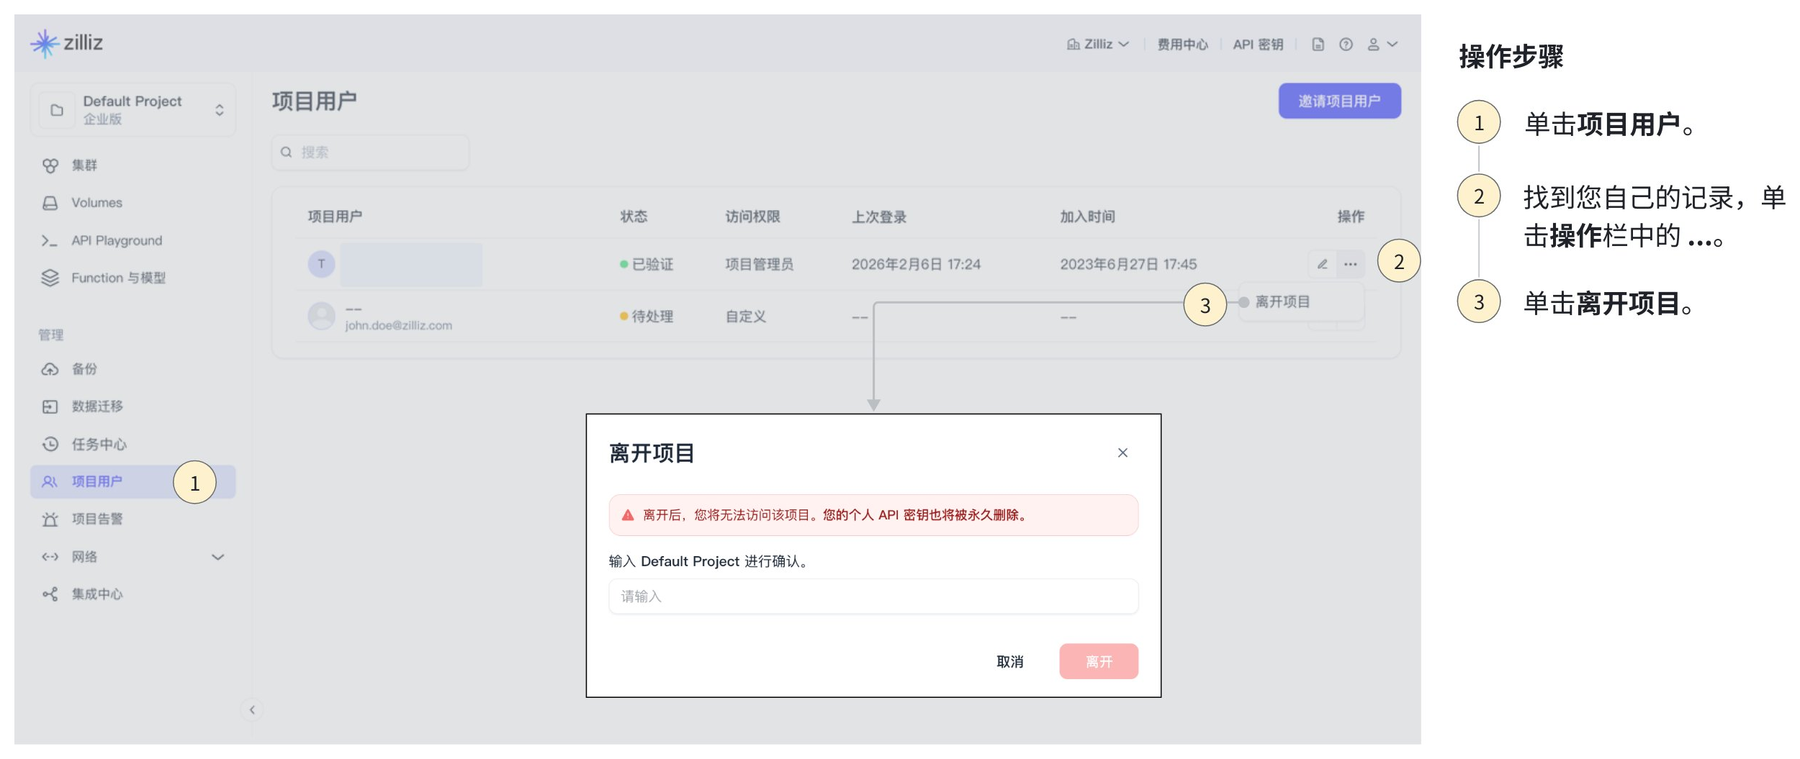The height and width of the screenshot is (759, 1800).
Task: Open the Default Project selector dropdown
Action: [133, 109]
